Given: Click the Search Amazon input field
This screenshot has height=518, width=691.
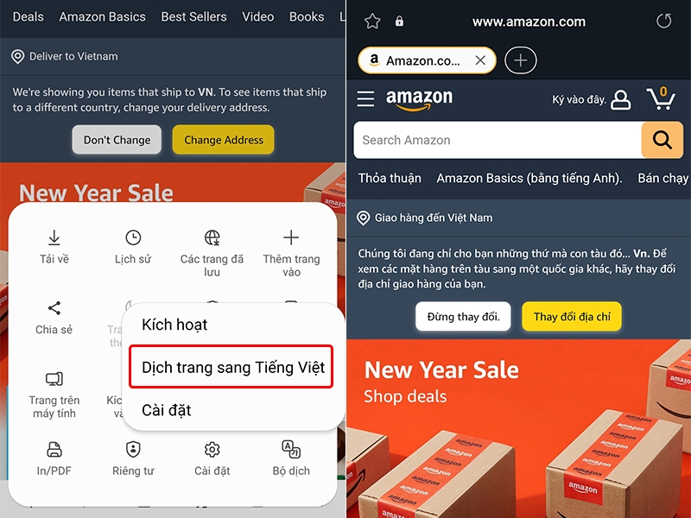Looking at the screenshot, I should [x=498, y=140].
